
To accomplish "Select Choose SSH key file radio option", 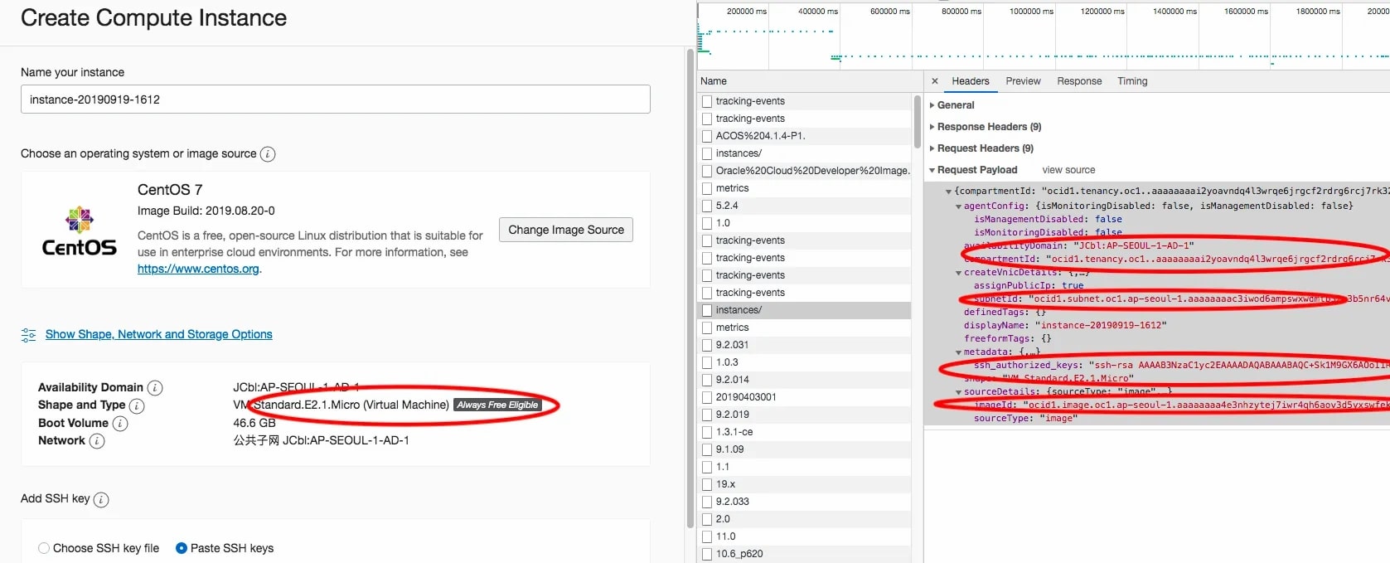I will tap(44, 548).
